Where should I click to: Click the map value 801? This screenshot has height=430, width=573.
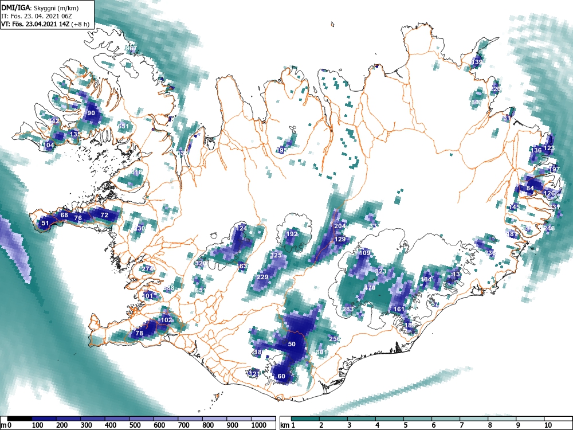[322, 352]
